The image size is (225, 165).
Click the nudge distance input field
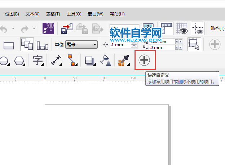pyautogui.click(x=120, y=45)
